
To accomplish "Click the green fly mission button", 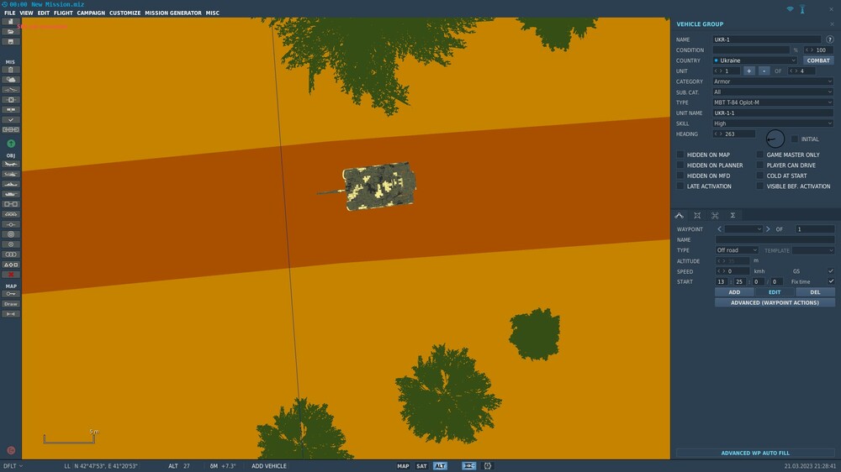I will tap(11, 144).
